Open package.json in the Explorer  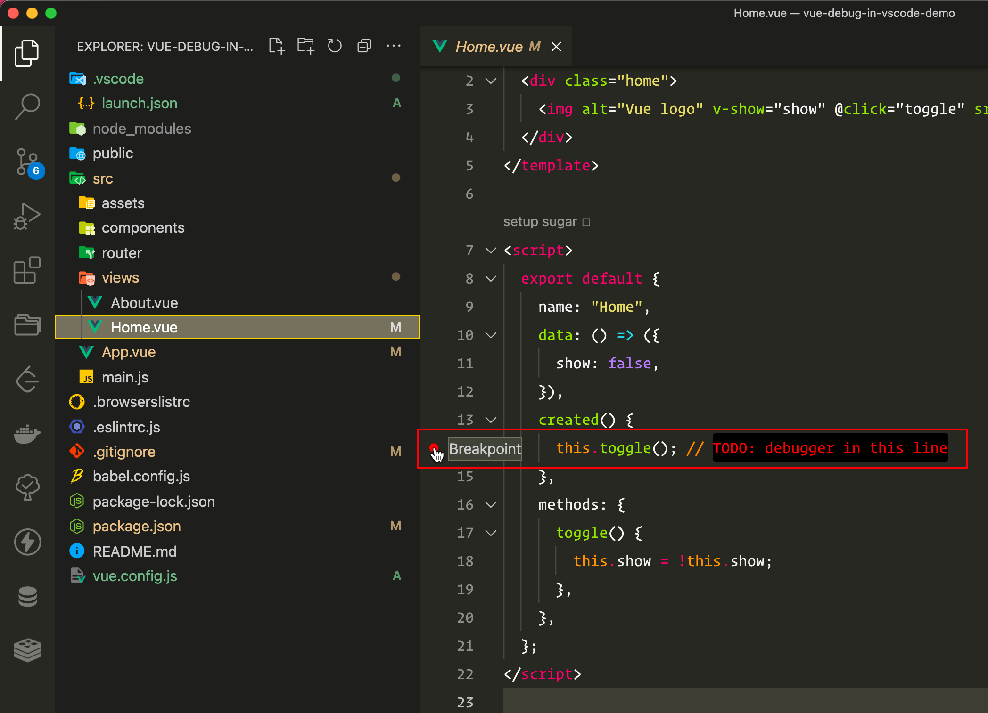coord(237,526)
